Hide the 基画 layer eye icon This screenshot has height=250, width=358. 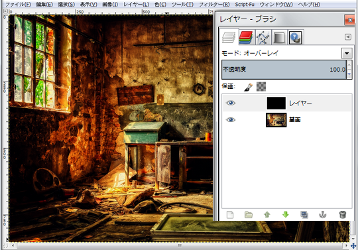point(231,119)
